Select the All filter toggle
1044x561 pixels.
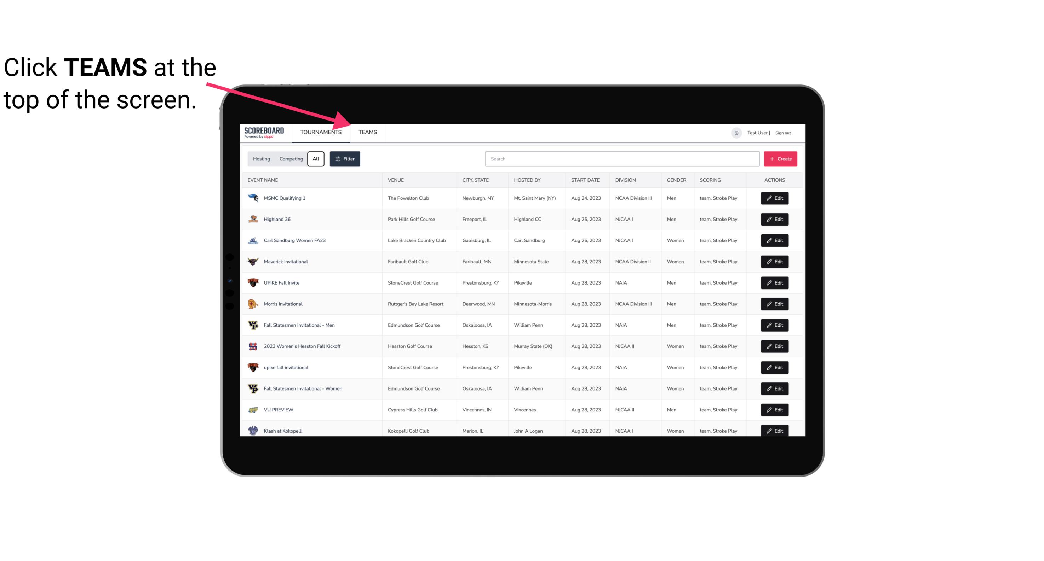tap(315, 159)
